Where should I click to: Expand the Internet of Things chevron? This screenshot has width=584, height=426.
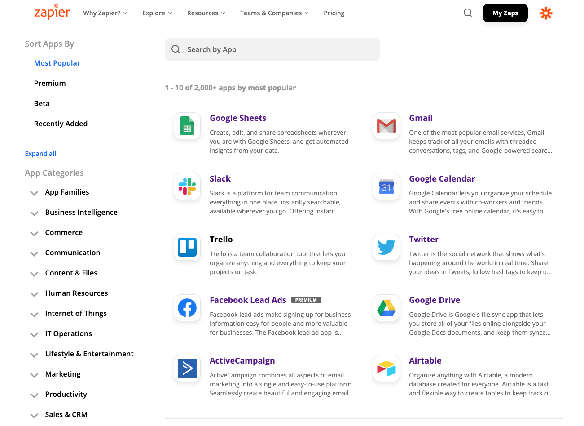(34, 315)
